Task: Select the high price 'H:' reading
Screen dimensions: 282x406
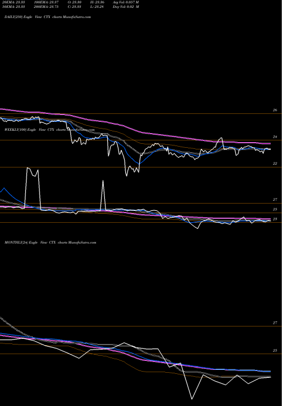Action: 97,2
